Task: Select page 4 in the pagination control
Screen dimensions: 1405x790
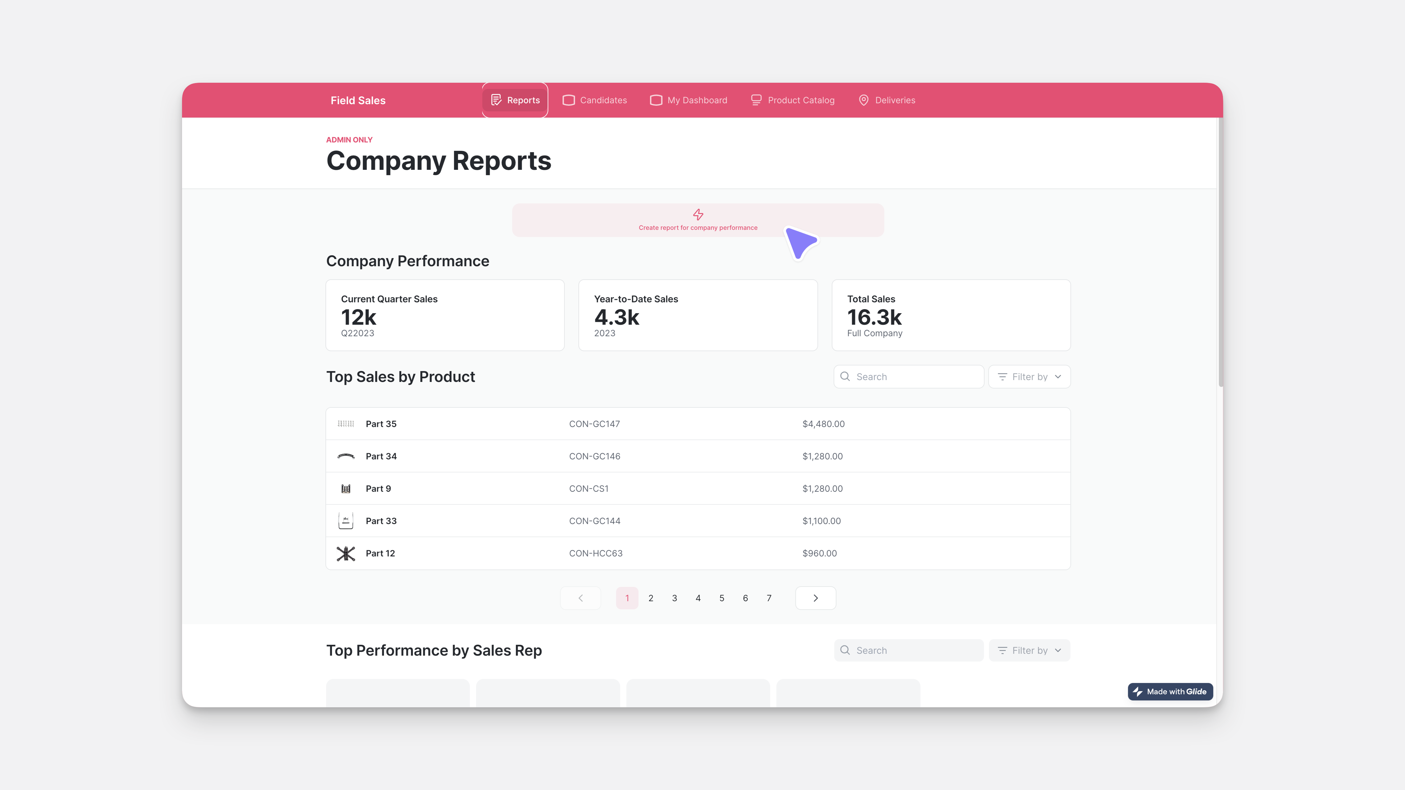Action: (x=698, y=597)
